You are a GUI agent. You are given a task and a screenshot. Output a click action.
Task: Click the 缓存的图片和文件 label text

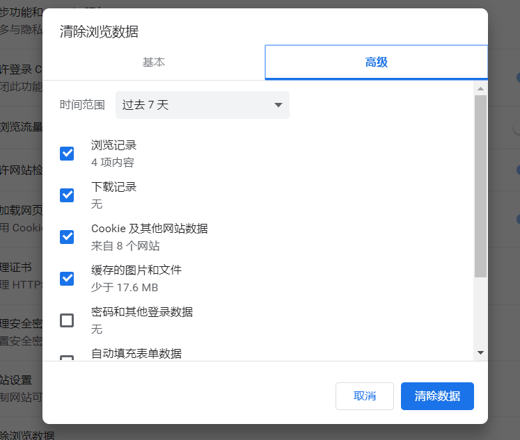click(x=136, y=270)
